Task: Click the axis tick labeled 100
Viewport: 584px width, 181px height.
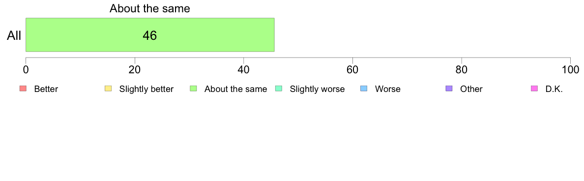Action: point(570,70)
